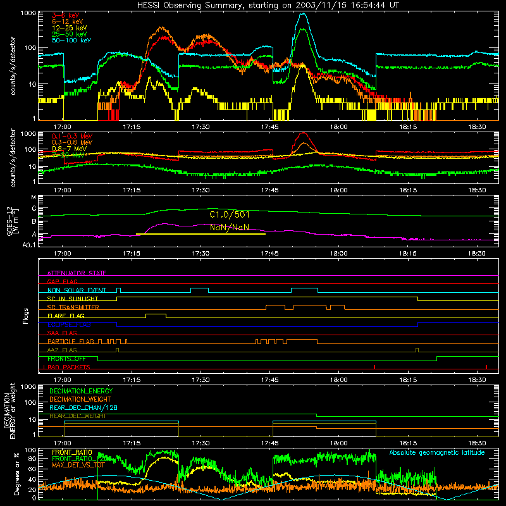The image size is (506, 506).
Task: Click the A0.1 tick label on the GOES axis
Action: [x=29, y=245]
